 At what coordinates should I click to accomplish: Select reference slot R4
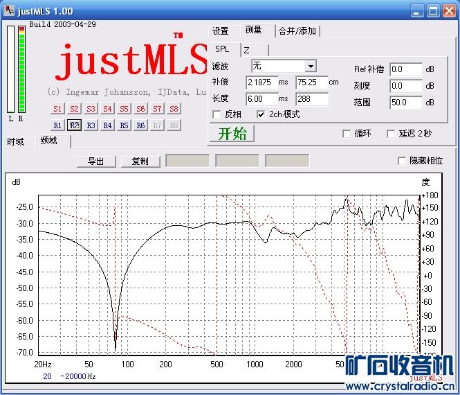(107, 125)
